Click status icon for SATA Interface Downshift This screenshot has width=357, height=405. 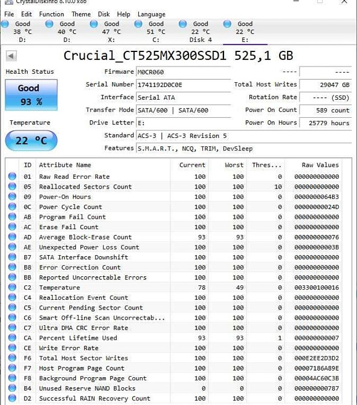[x=12, y=257]
